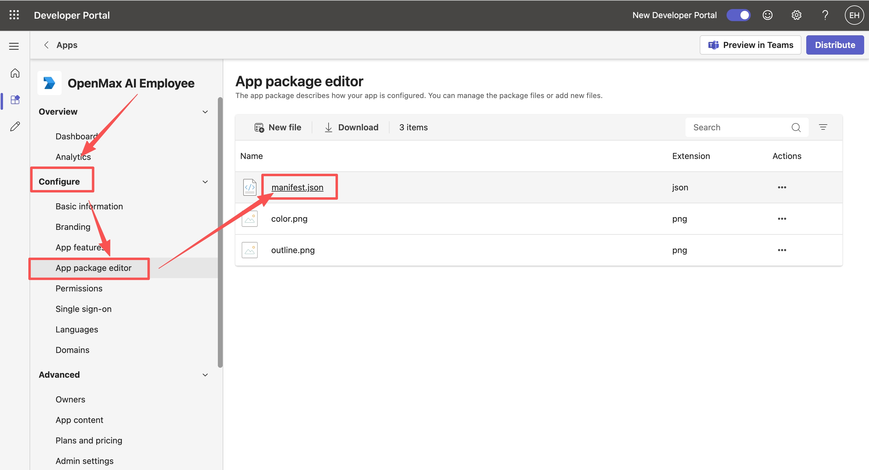This screenshot has width=869, height=470.
Task: Click the Extension column header
Action: tap(691, 156)
